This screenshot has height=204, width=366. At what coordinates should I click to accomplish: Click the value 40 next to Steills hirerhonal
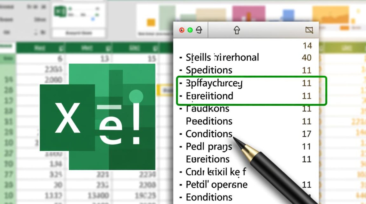point(307,58)
